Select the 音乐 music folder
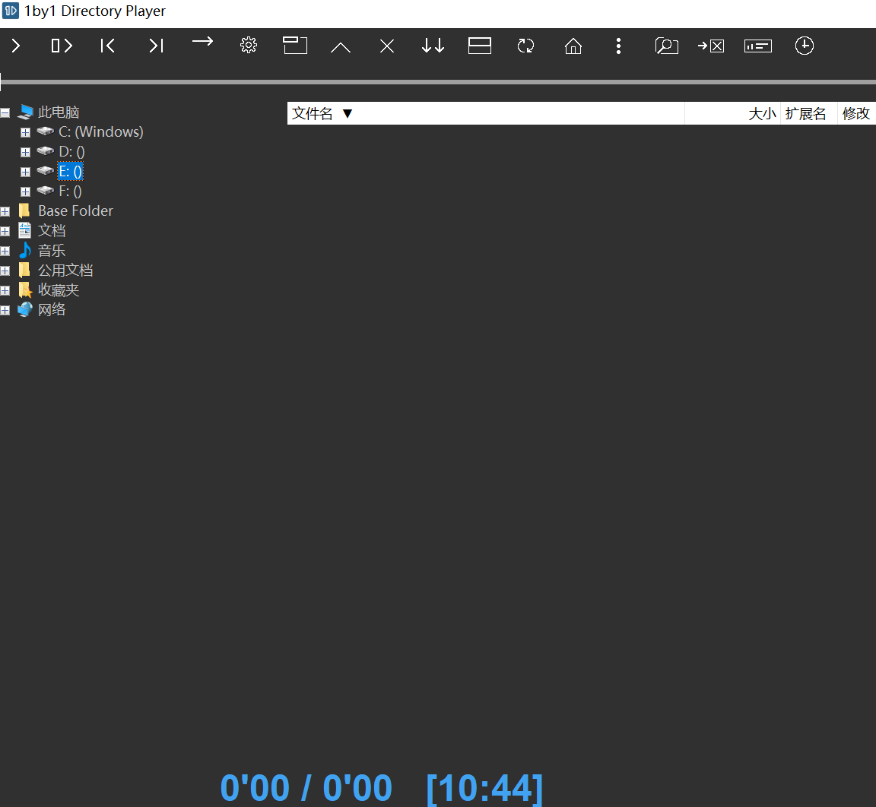This screenshot has width=876, height=807. coord(52,251)
